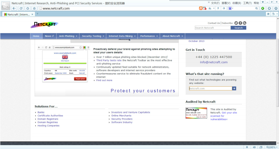This screenshot has width=279, height=149.
Task: Open the RSS feed icon in header
Action: tap(245, 23)
